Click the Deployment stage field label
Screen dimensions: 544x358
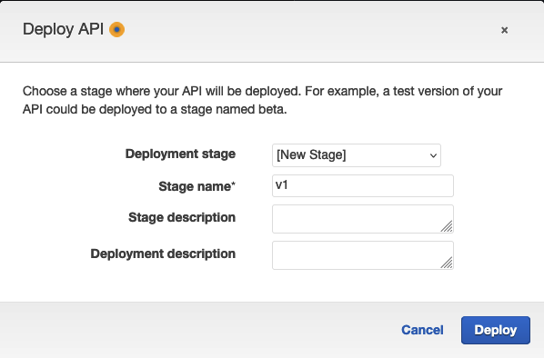coord(180,154)
